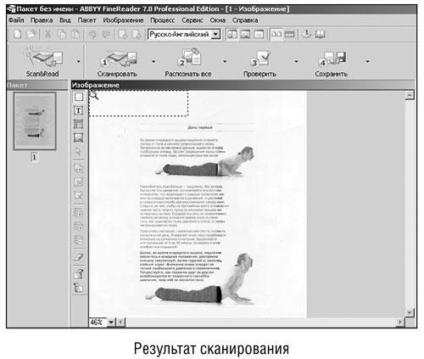
Task: Open the Сервис menu
Action: [x=192, y=20]
